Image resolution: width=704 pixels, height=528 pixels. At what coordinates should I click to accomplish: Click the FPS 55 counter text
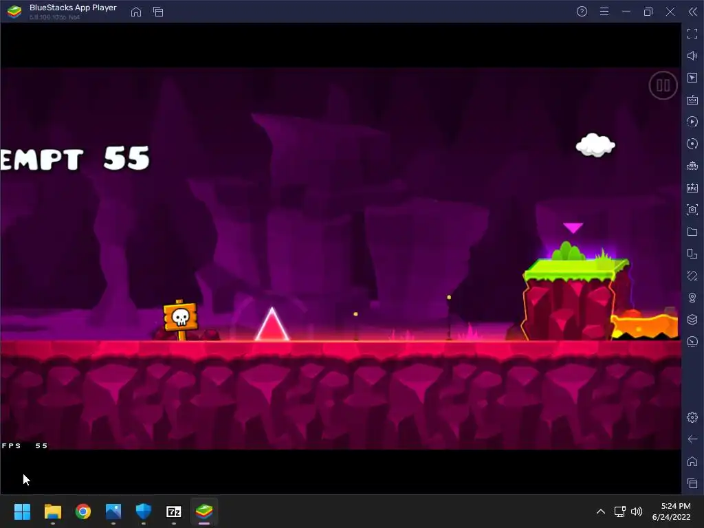point(25,445)
